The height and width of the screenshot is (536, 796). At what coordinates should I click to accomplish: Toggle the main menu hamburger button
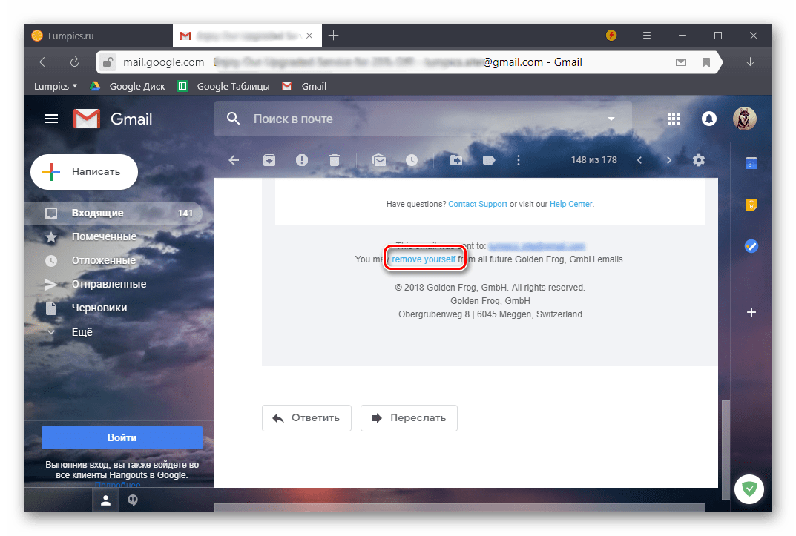point(51,119)
